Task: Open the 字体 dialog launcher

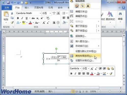Action: click(59, 27)
